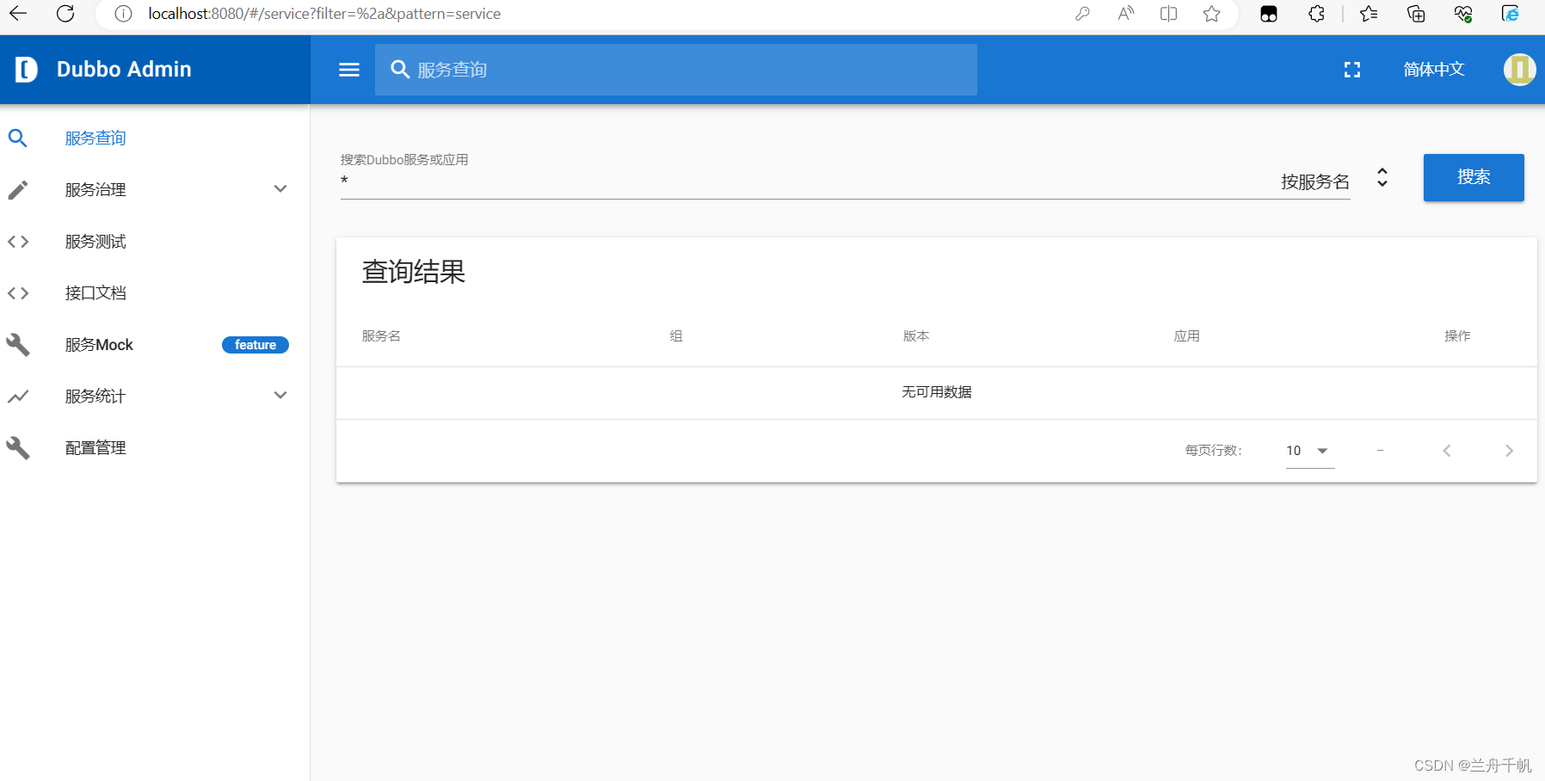Open browser essentials heart icon

click(1463, 14)
